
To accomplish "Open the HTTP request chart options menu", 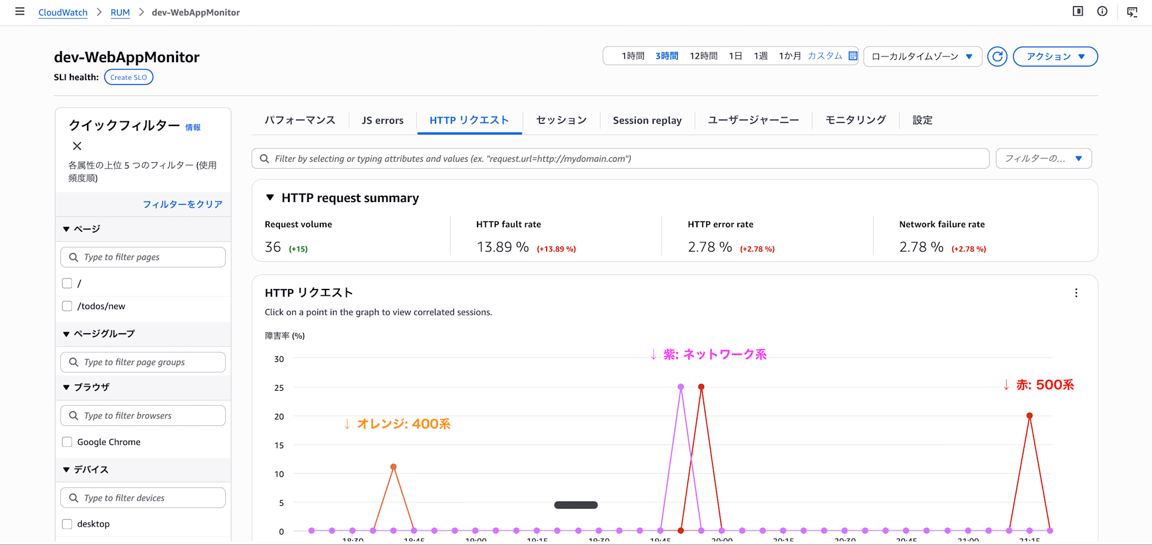I will [1076, 293].
